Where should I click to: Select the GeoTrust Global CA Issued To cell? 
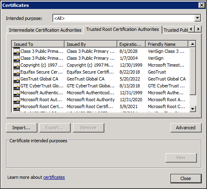39,79
